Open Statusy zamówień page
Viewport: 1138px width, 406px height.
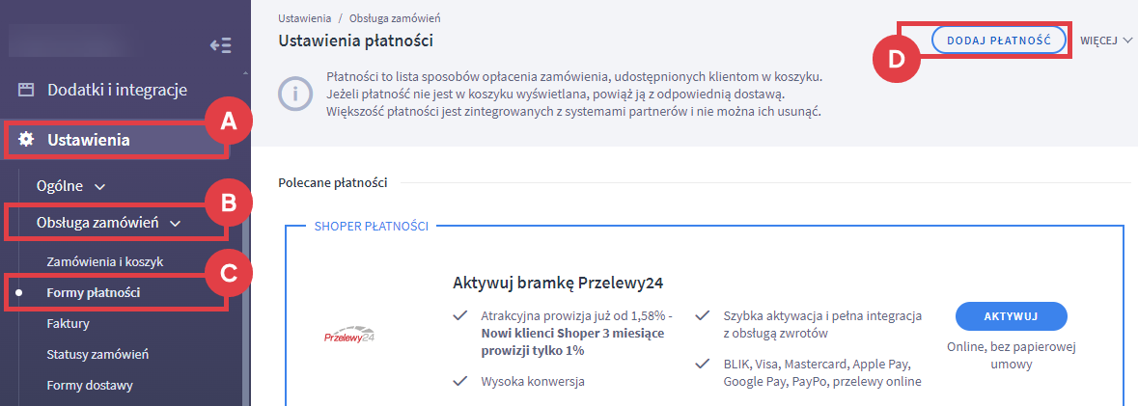[x=97, y=355]
